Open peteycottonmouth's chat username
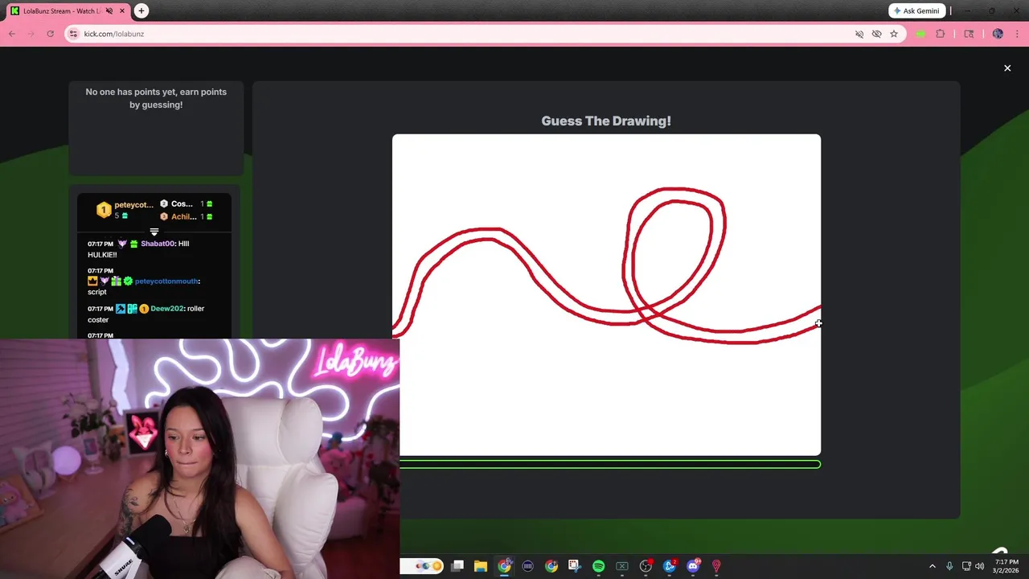The image size is (1029, 579). click(166, 281)
